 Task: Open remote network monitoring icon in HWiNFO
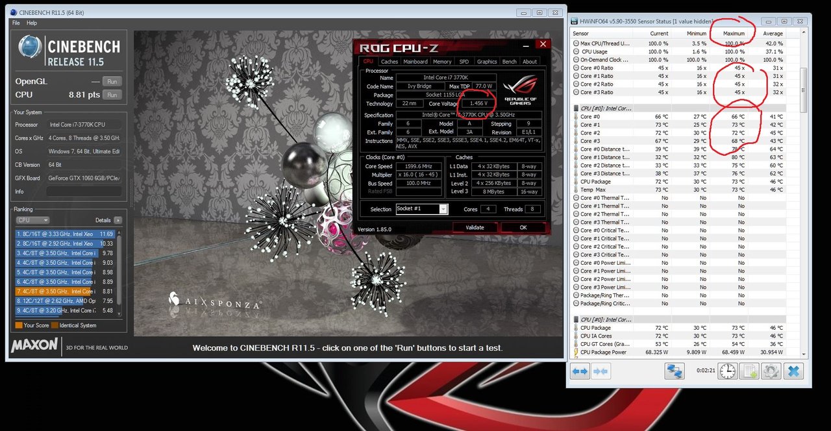tap(675, 371)
